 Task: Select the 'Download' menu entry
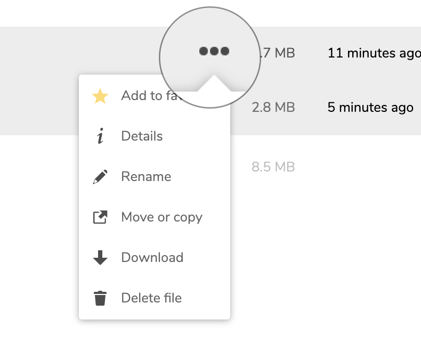point(152,258)
